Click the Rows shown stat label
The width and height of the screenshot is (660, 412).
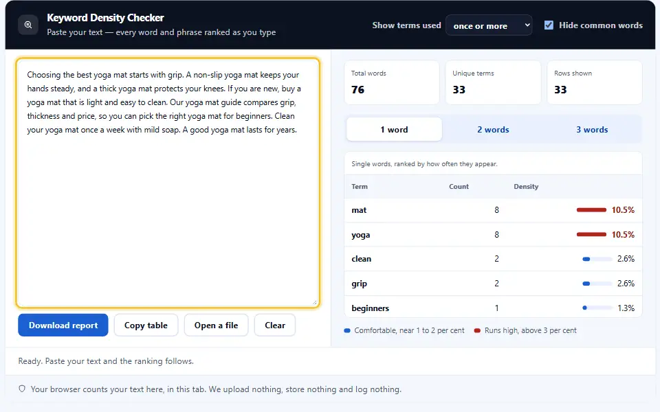573,73
